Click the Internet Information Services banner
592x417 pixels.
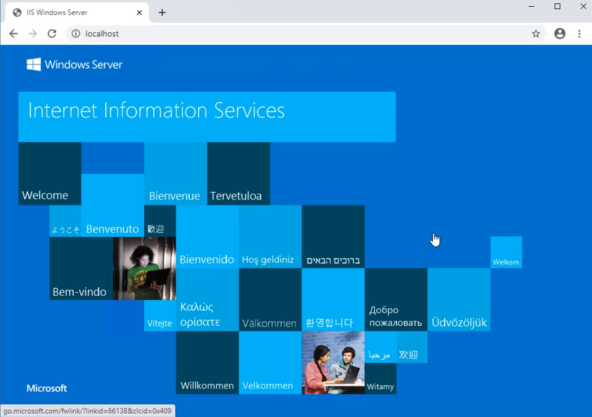point(207,117)
